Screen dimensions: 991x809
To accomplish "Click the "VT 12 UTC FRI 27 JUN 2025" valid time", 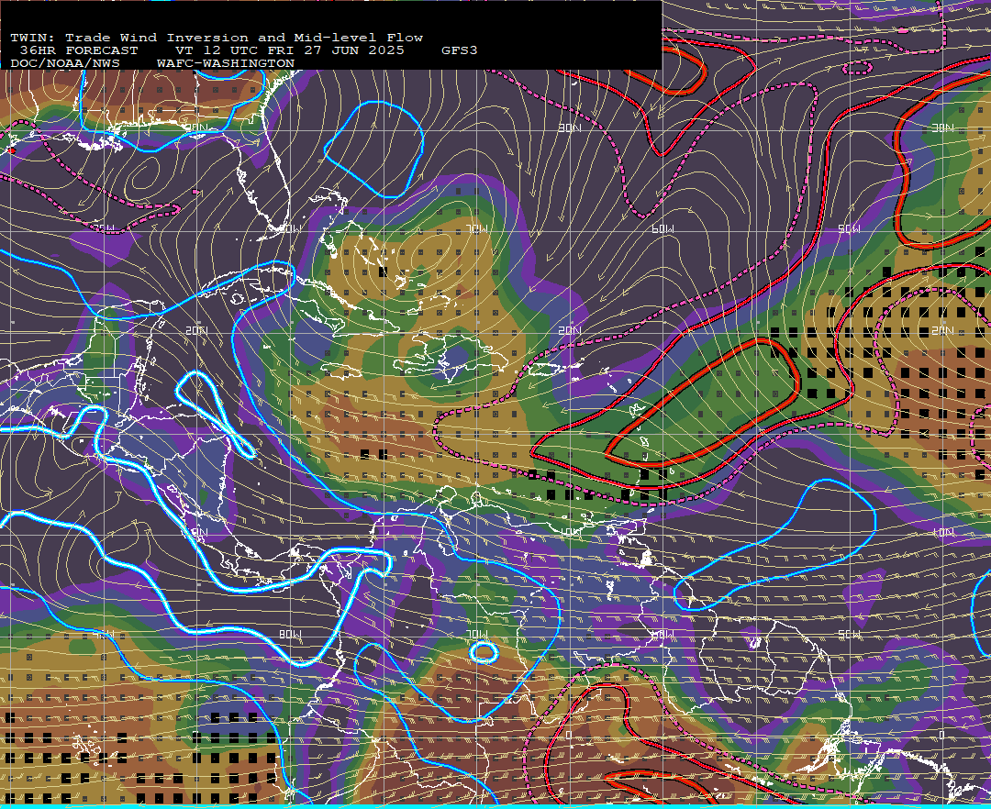I will (x=290, y=50).
